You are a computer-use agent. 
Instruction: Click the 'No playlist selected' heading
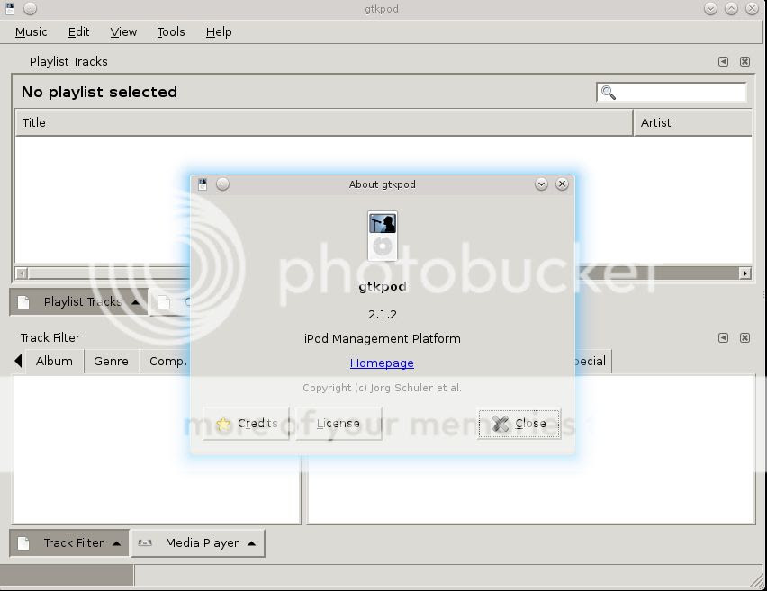(x=99, y=93)
